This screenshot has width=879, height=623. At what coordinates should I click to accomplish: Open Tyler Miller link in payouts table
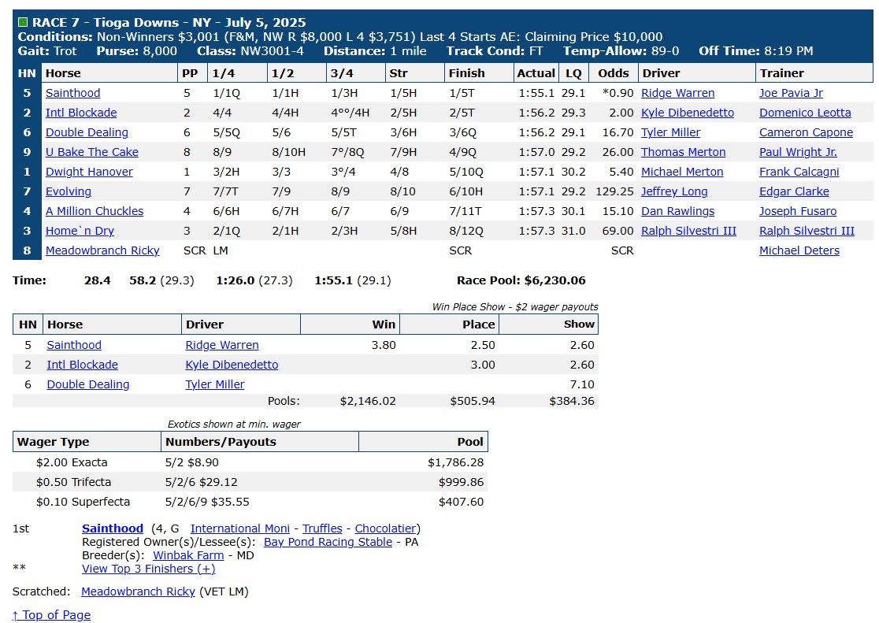point(215,384)
